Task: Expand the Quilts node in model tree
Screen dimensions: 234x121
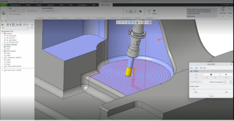Action: pos(2,33)
